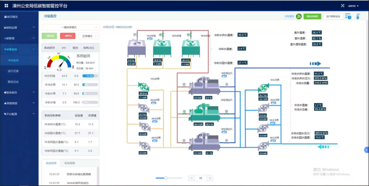Click the 冷站系统 link

(289, 16)
